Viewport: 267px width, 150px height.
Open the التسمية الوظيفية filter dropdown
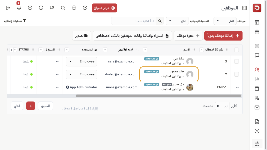tap(177, 21)
